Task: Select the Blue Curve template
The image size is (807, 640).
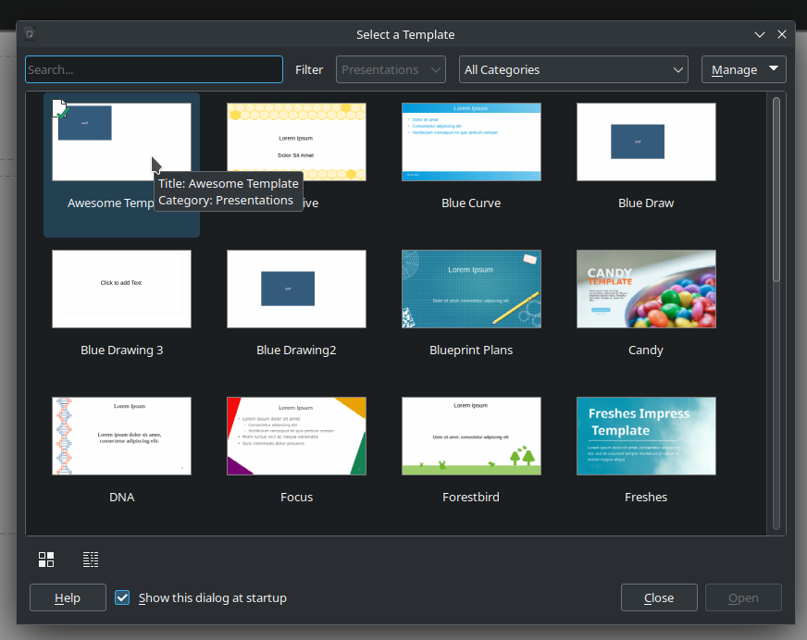Action: pyautogui.click(x=471, y=142)
